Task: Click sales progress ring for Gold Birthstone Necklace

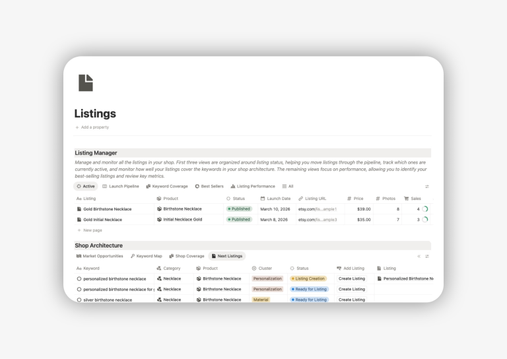Action: (425, 209)
